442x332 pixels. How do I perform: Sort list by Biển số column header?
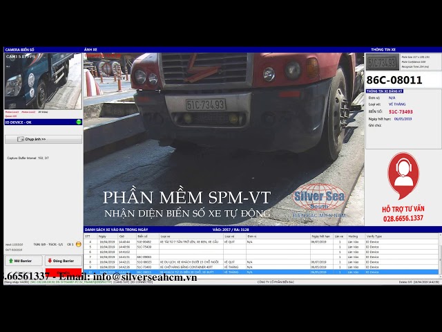point(148,237)
